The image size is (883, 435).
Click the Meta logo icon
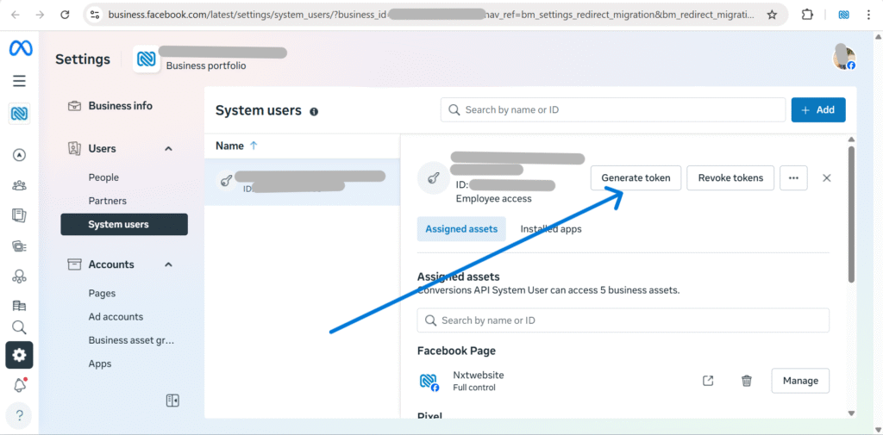click(x=21, y=49)
